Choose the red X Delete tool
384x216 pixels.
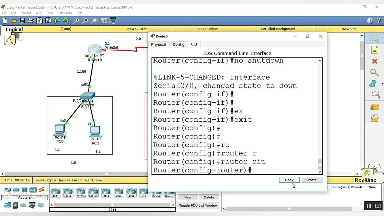click(374, 61)
